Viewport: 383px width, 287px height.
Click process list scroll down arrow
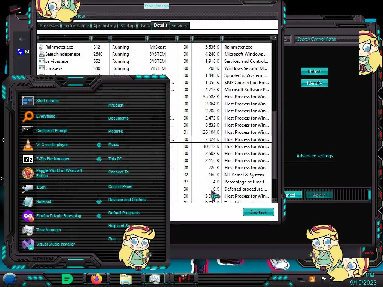(x=275, y=200)
